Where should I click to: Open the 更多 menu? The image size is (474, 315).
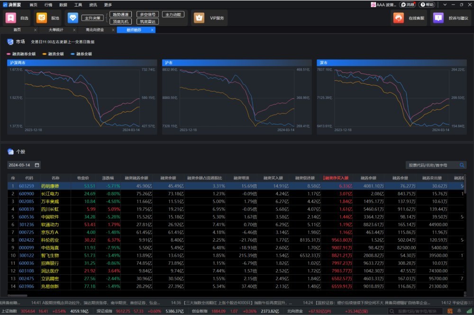click(108, 4)
